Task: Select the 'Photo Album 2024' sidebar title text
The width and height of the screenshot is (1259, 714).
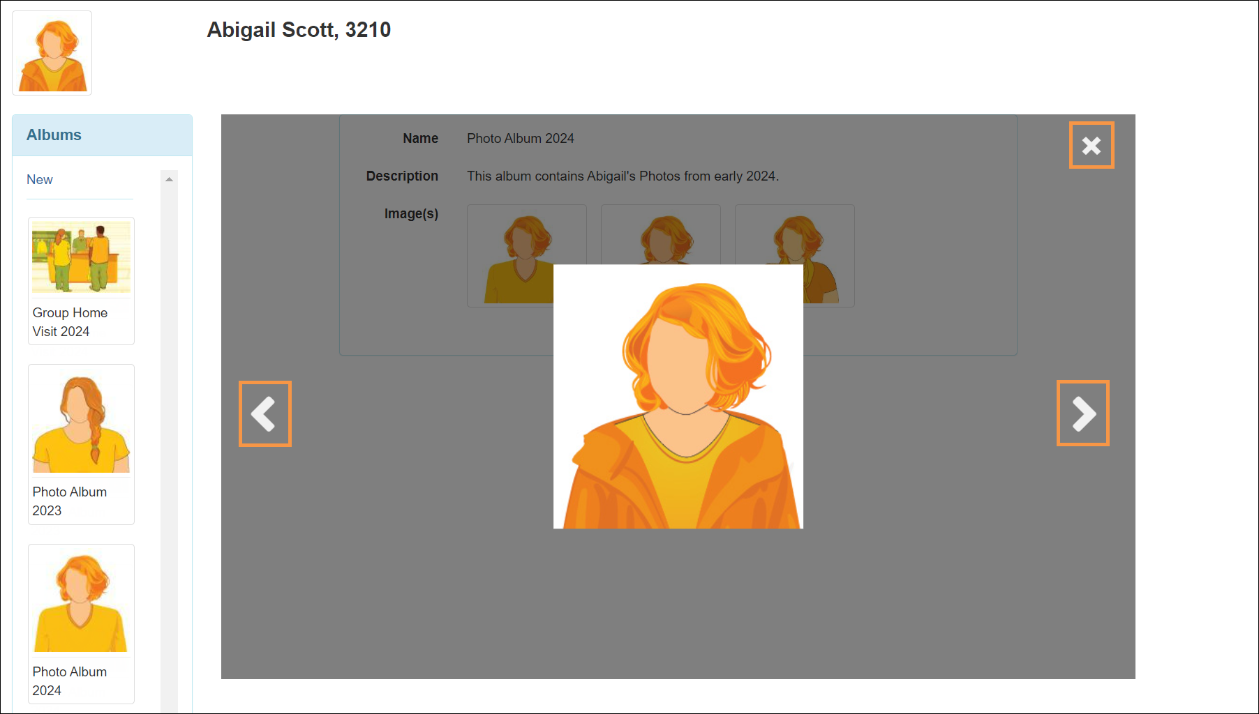Action: click(x=69, y=681)
